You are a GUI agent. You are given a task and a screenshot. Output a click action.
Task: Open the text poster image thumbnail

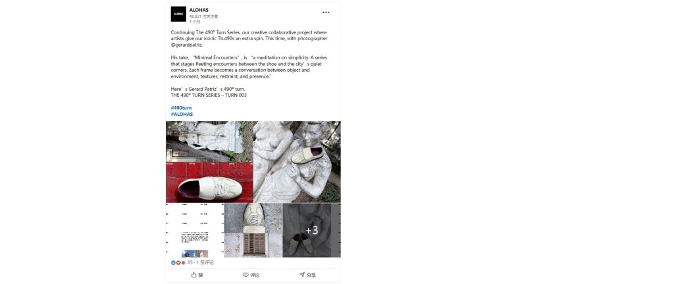(x=195, y=231)
